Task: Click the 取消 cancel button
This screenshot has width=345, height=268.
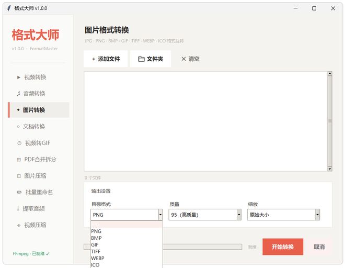Action: tap(319, 247)
